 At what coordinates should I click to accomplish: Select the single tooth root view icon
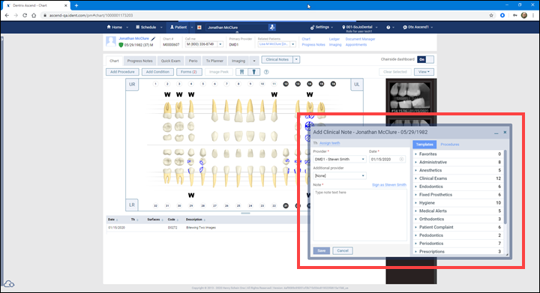[x=253, y=72]
